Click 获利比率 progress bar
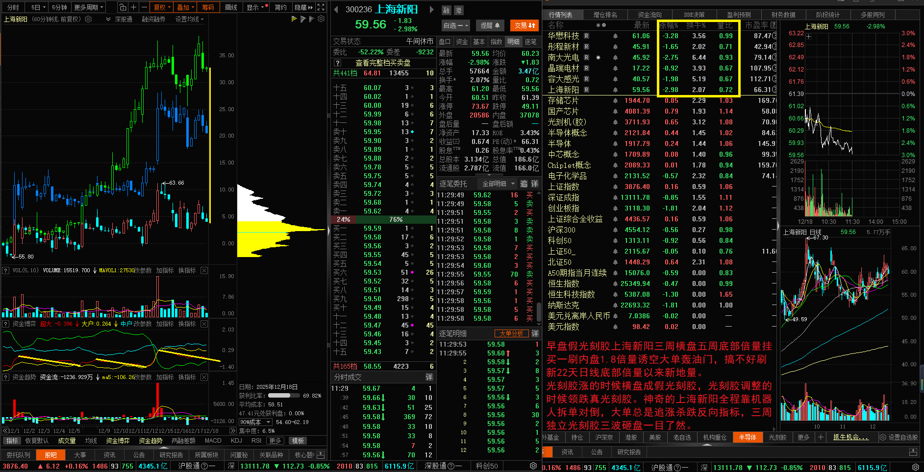This screenshot has width=924, height=472. [283, 396]
